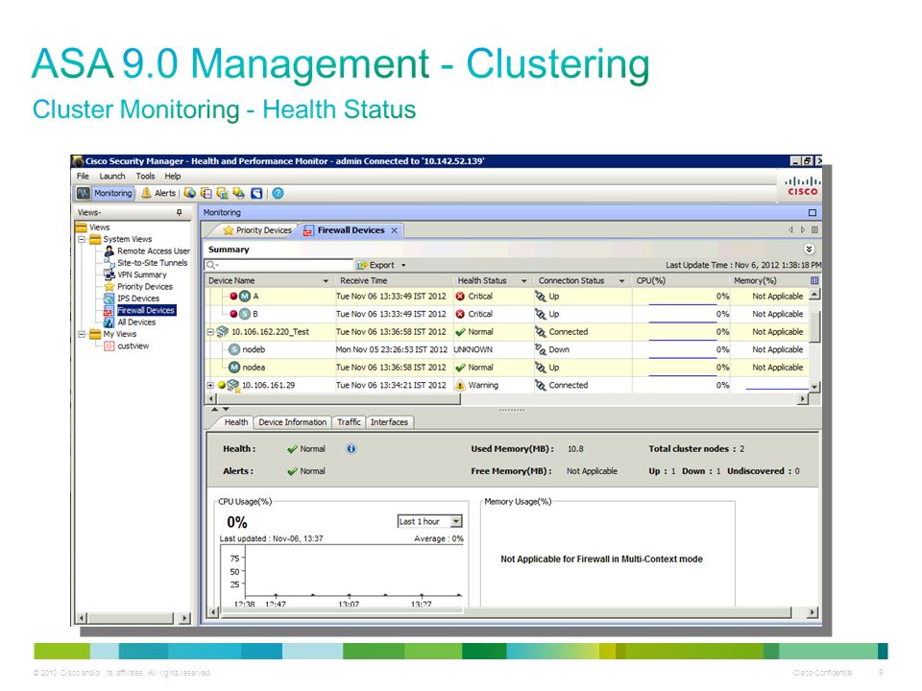Click the Critical status icon for device A

click(x=460, y=297)
